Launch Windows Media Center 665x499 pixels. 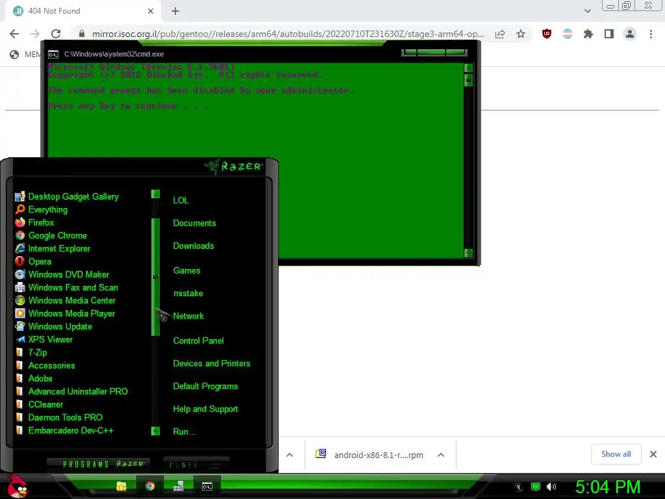tap(66, 300)
